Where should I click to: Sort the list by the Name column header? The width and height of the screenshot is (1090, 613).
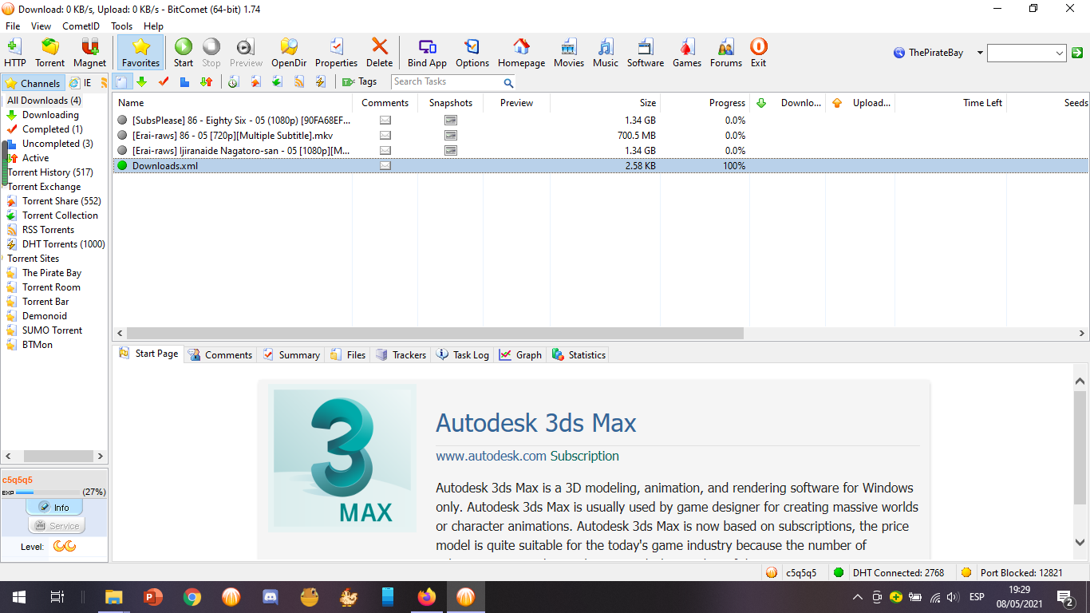pyautogui.click(x=232, y=103)
